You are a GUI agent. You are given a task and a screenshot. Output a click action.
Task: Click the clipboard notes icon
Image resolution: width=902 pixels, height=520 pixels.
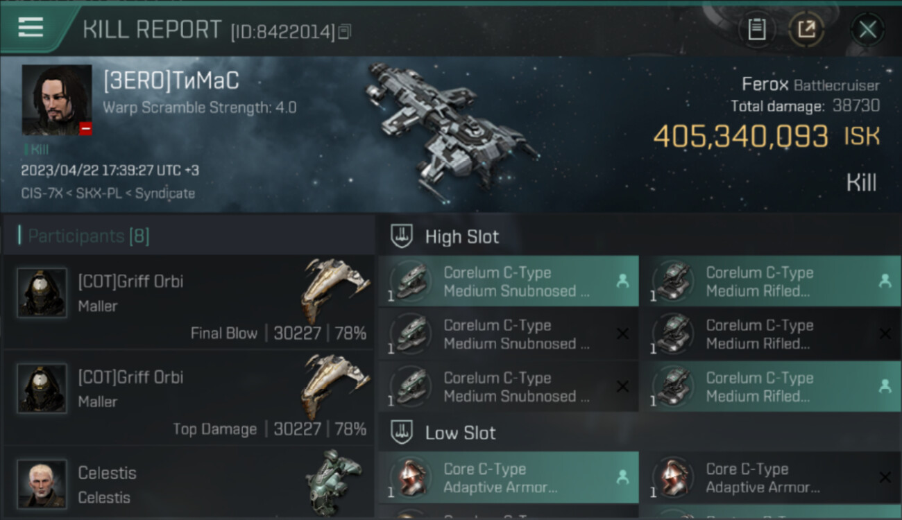pos(756,30)
